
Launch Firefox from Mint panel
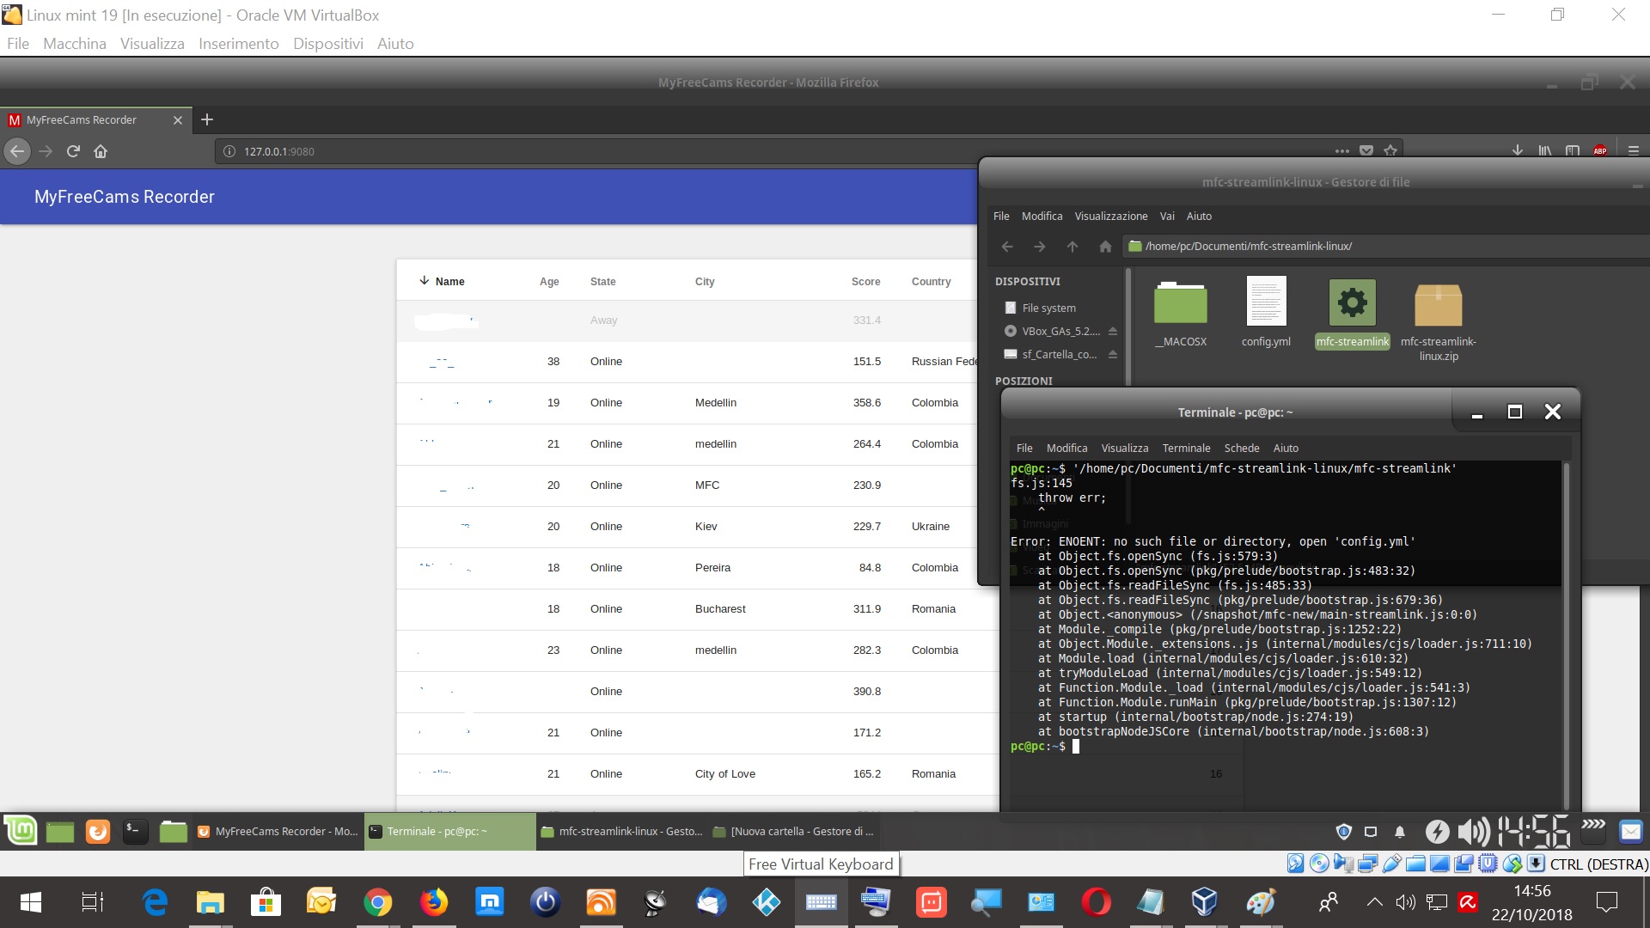tap(98, 832)
